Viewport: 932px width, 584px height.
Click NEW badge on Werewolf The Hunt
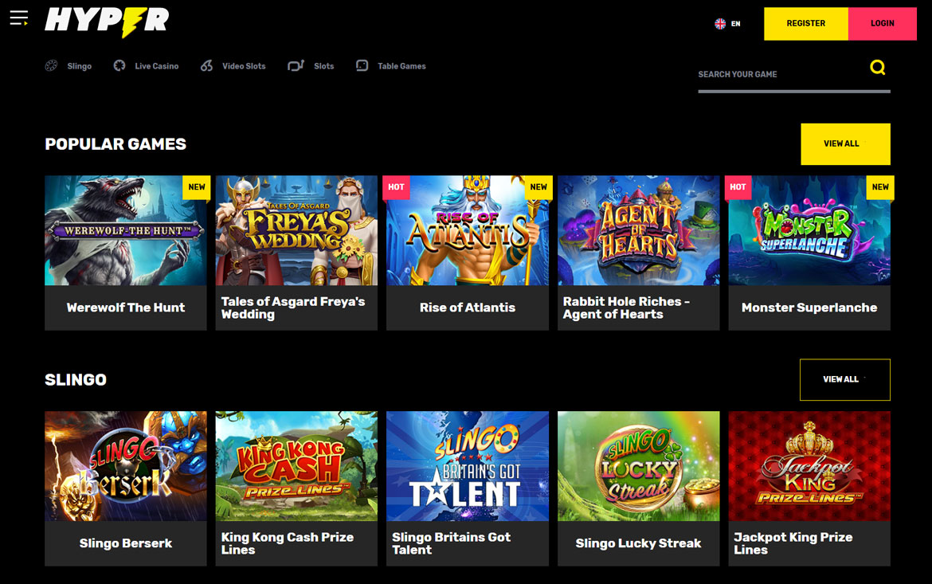pyautogui.click(x=196, y=187)
